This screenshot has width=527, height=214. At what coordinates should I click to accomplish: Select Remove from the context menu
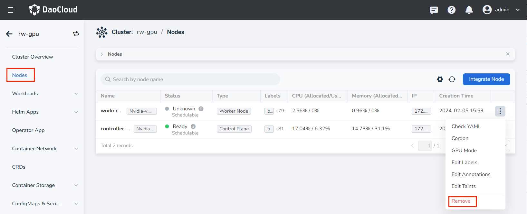tap(461, 201)
